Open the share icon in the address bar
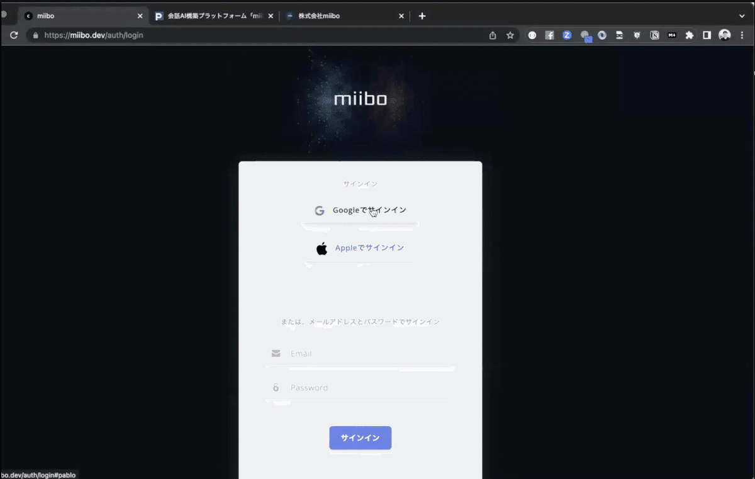This screenshot has width=755, height=479. pos(493,35)
